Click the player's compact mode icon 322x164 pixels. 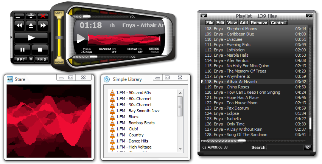tap(31, 15)
